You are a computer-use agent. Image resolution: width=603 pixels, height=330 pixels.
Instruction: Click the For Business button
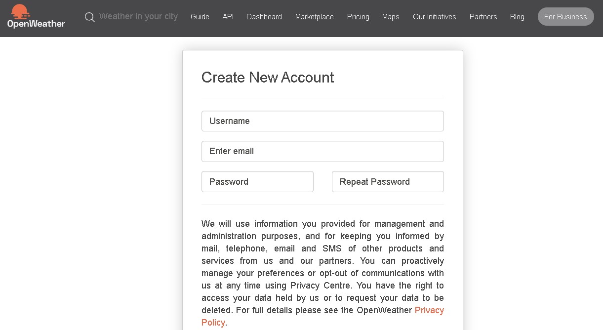565,17
